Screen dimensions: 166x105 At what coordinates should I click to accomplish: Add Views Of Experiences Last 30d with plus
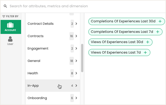point(148,42)
